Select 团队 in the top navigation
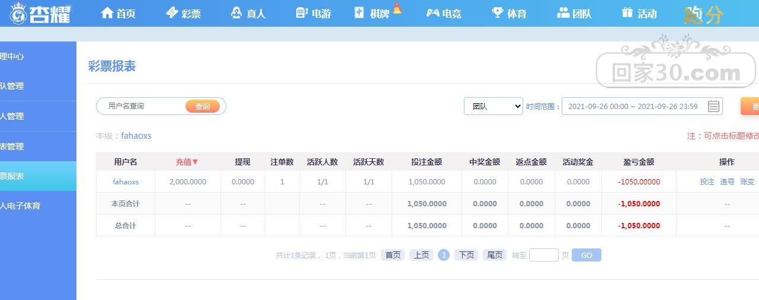759x300 pixels. coord(582,14)
